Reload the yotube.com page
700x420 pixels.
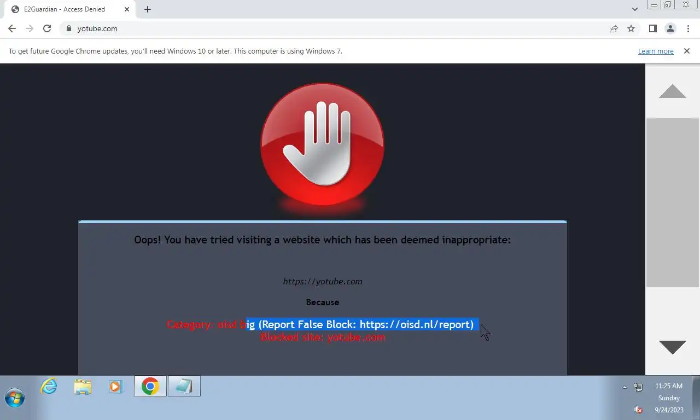47,28
